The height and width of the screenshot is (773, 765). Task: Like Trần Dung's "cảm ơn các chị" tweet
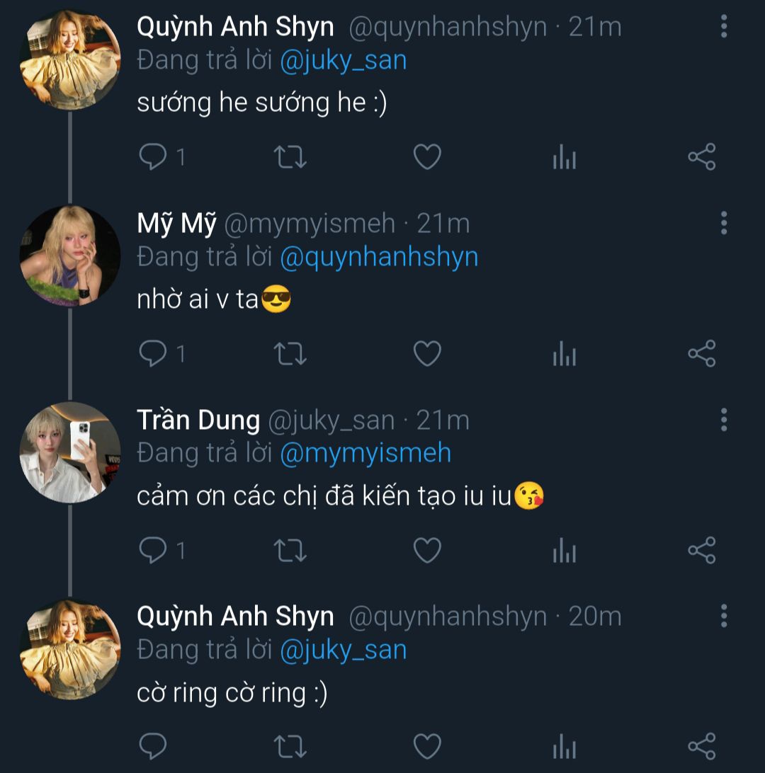[427, 550]
